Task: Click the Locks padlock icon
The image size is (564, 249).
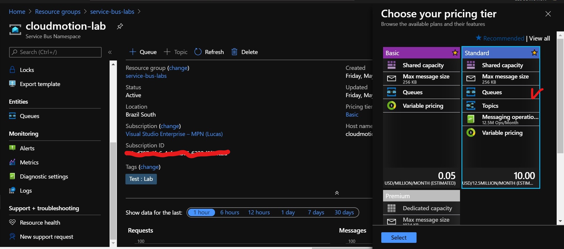Action: click(x=12, y=70)
